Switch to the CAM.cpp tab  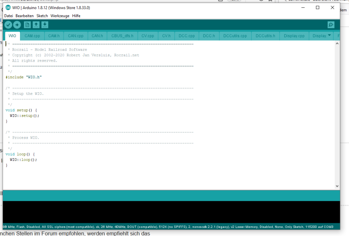pos(32,36)
